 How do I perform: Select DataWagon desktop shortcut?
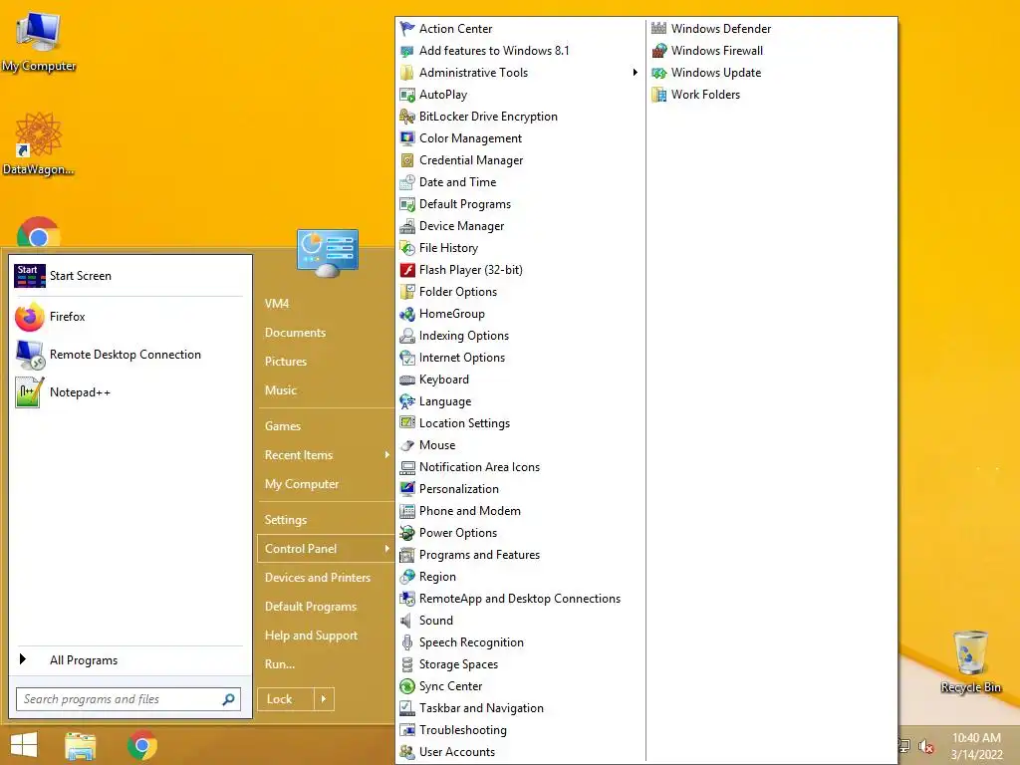pos(39,143)
